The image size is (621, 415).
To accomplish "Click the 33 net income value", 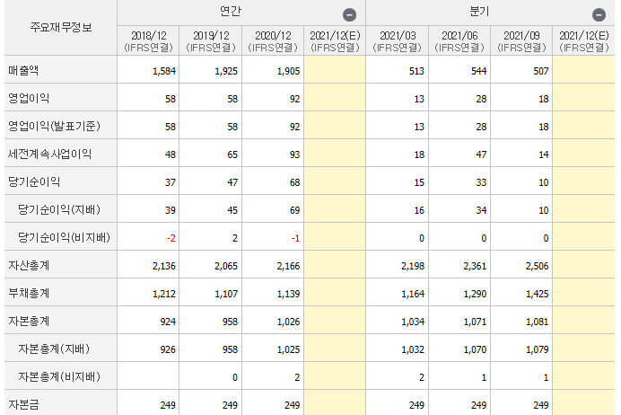I will coord(481,182).
